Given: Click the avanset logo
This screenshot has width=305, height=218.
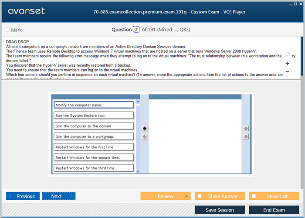Looking at the screenshot, I should point(26,11).
